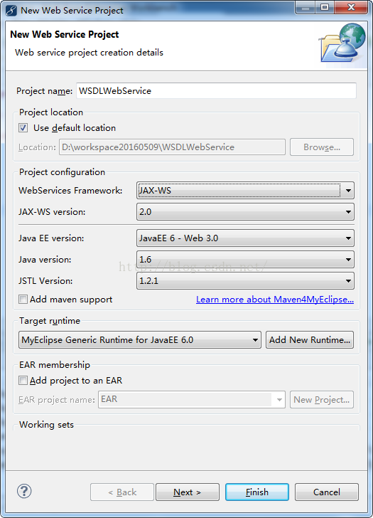373x518 pixels.
Task: Click the help question mark icon
Action: point(24,491)
